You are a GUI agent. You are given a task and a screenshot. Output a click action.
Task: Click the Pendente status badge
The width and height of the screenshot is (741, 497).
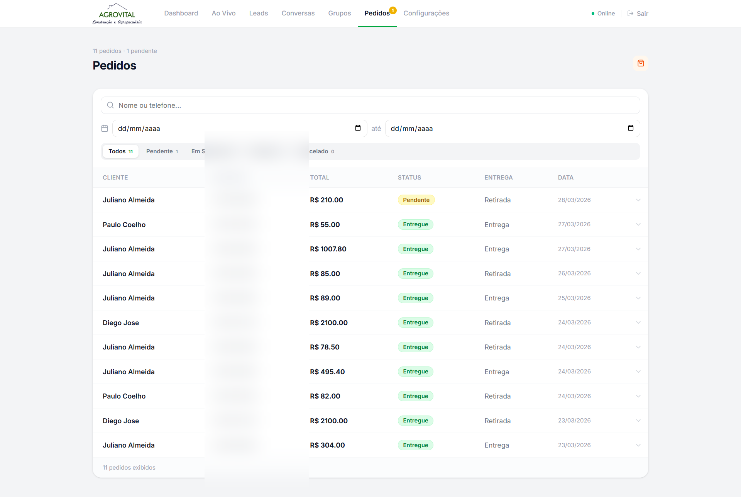pyautogui.click(x=416, y=200)
